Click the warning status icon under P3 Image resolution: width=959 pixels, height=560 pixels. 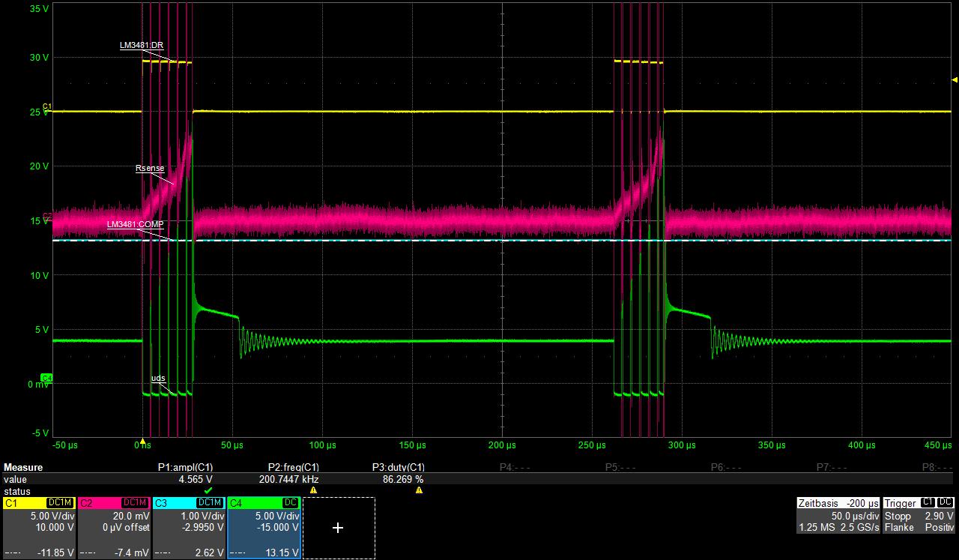click(x=419, y=490)
